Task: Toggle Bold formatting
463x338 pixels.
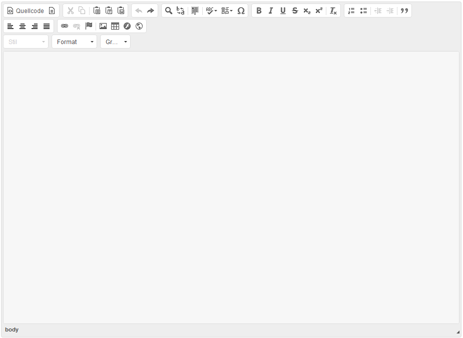Action: click(x=259, y=11)
